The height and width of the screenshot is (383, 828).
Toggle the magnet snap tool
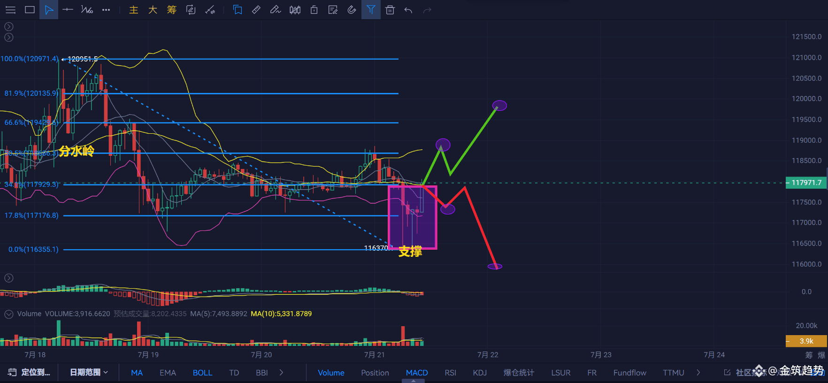(x=352, y=10)
